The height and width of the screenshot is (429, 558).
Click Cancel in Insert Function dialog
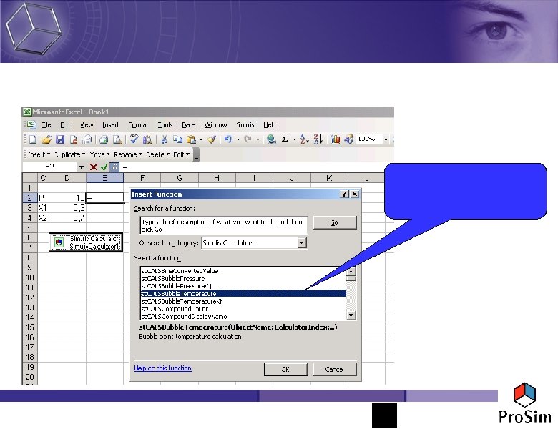335,369
